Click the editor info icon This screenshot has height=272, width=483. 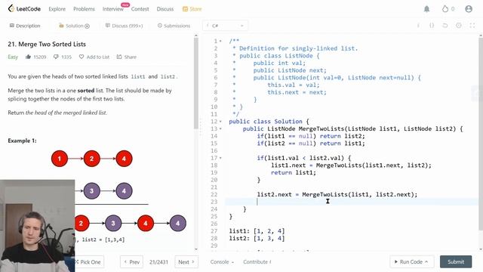[418, 26]
